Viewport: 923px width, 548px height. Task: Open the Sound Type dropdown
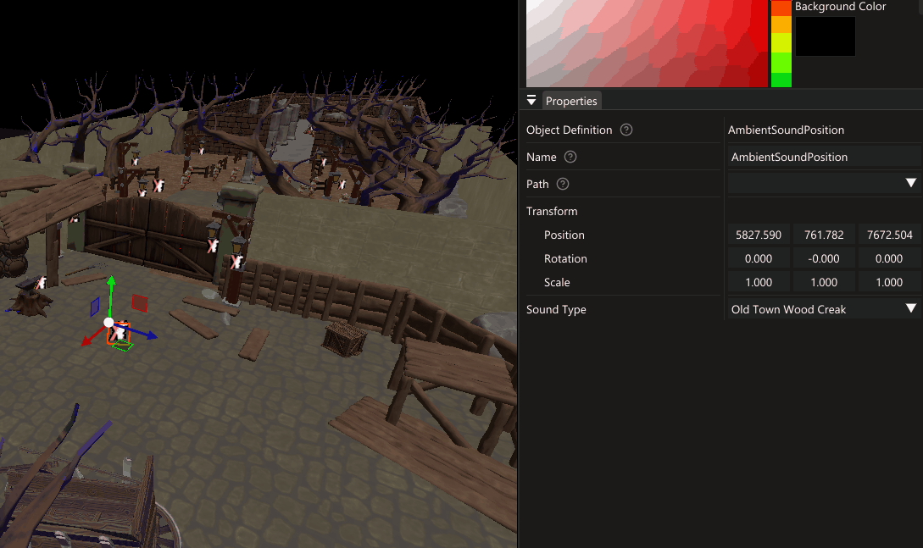pos(911,309)
